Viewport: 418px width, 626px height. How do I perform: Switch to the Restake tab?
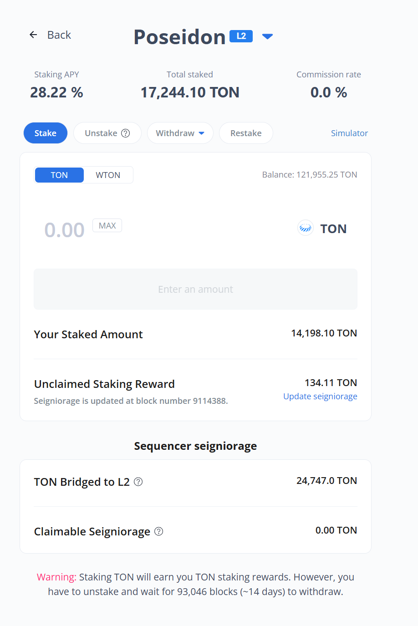point(246,133)
